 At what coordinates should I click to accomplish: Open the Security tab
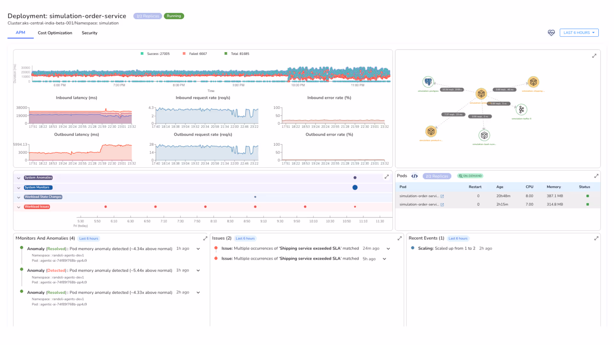click(90, 33)
